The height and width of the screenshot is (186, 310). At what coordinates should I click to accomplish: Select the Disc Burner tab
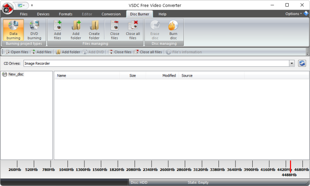[x=139, y=14]
